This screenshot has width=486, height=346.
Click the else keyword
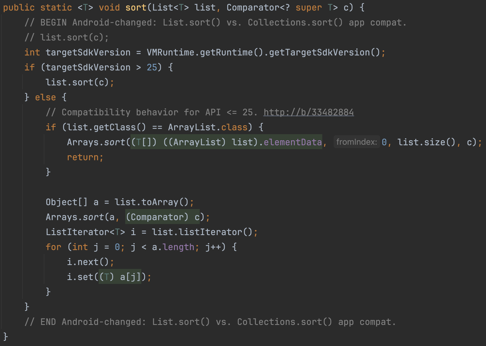(45, 97)
